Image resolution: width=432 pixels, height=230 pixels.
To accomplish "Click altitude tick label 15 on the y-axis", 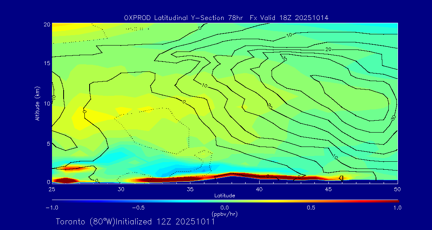I will coord(46,63).
